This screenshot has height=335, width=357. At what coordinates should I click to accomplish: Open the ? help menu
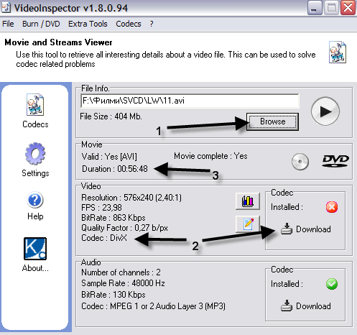pyautogui.click(x=152, y=24)
